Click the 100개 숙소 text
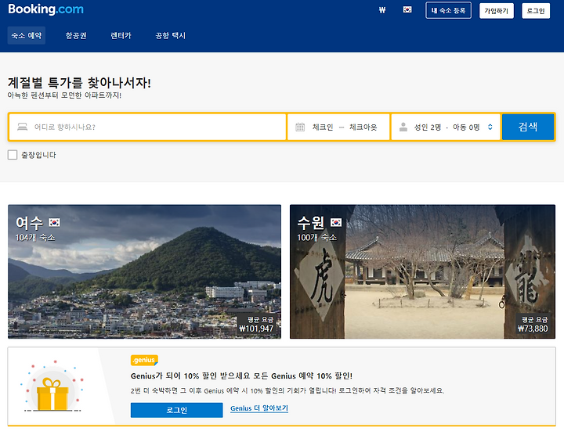Viewport: 564px width, 431px height. point(316,238)
